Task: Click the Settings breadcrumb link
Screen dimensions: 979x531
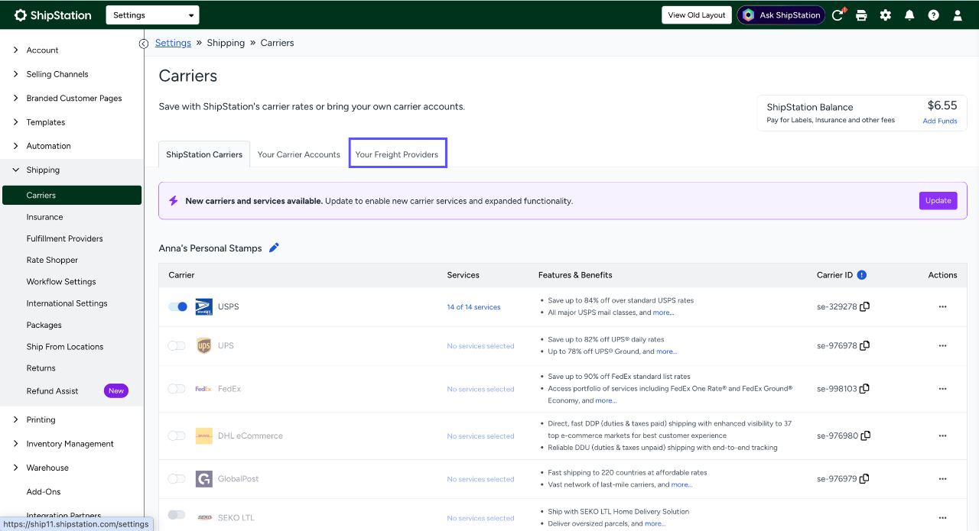Action: [x=173, y=43]
